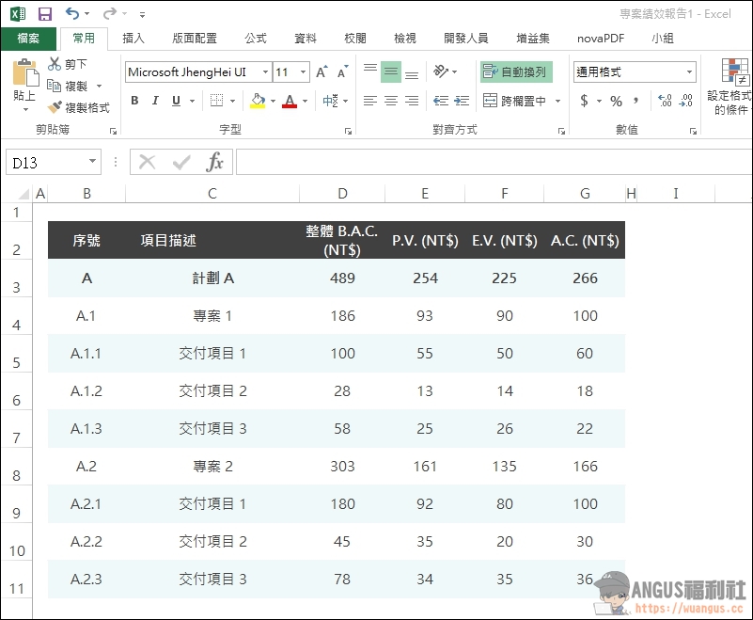The width and height of the screenshot is (753, 620).
Task: Toggle italic formatting
Action: (155, 101)
